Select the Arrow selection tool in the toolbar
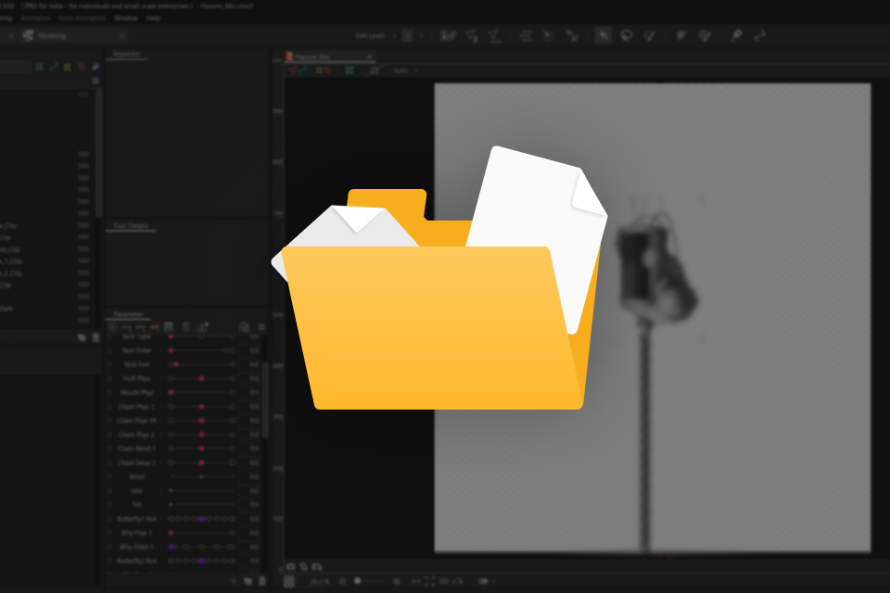The image size is (890, 593). click(604, 36)
